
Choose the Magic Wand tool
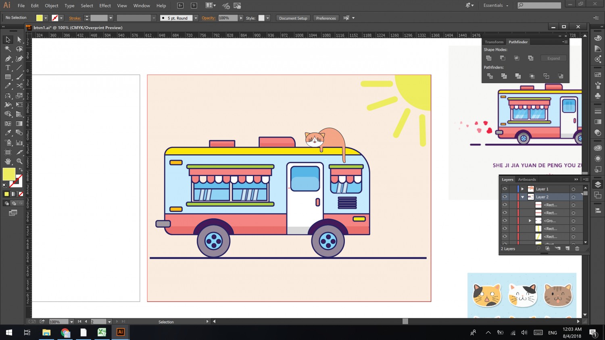[8, 49]
